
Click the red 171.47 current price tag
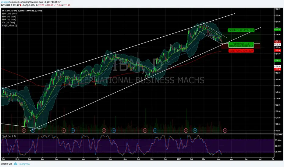[x=278, y=42]
